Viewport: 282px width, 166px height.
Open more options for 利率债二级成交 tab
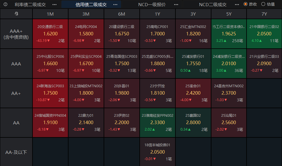tap(54, 4)
